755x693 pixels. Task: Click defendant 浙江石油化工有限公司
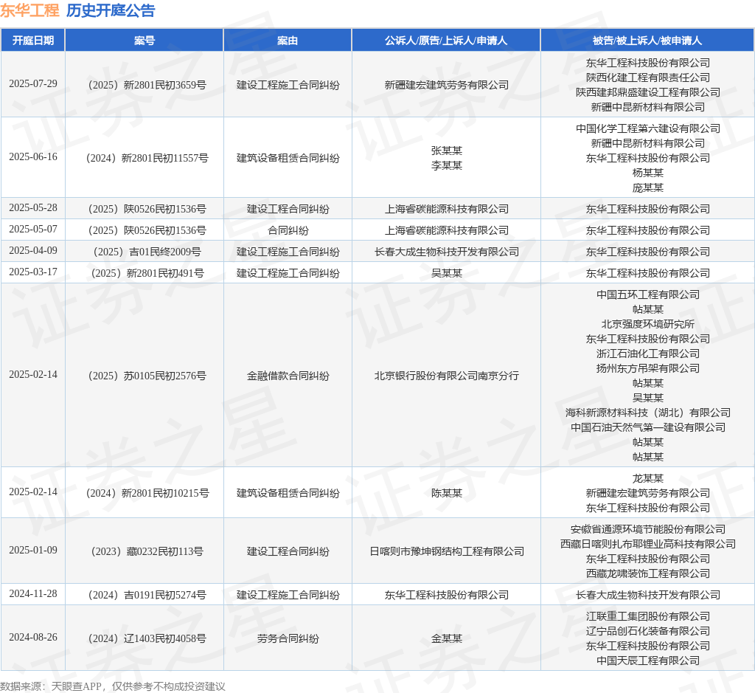coord(647,354)
